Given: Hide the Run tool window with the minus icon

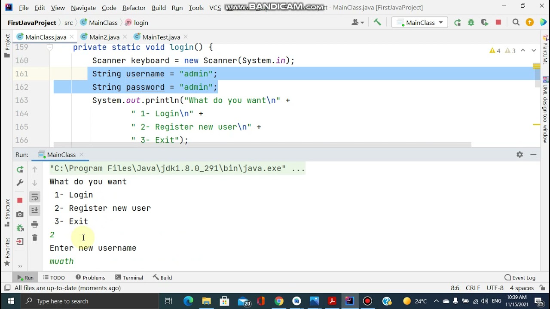Looking at the screenshot, I should 533,154.
